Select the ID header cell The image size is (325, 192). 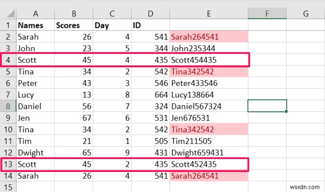(150, 25)
